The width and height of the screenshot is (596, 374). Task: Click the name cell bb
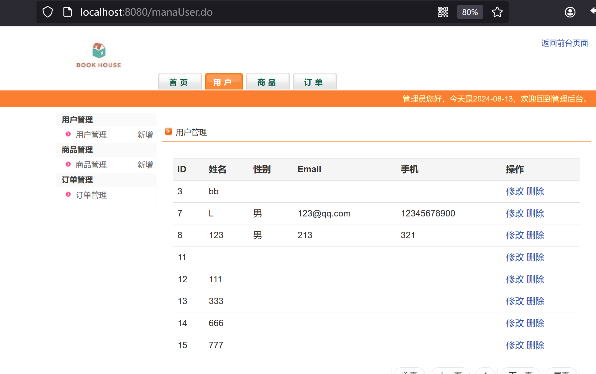(214, 191)
